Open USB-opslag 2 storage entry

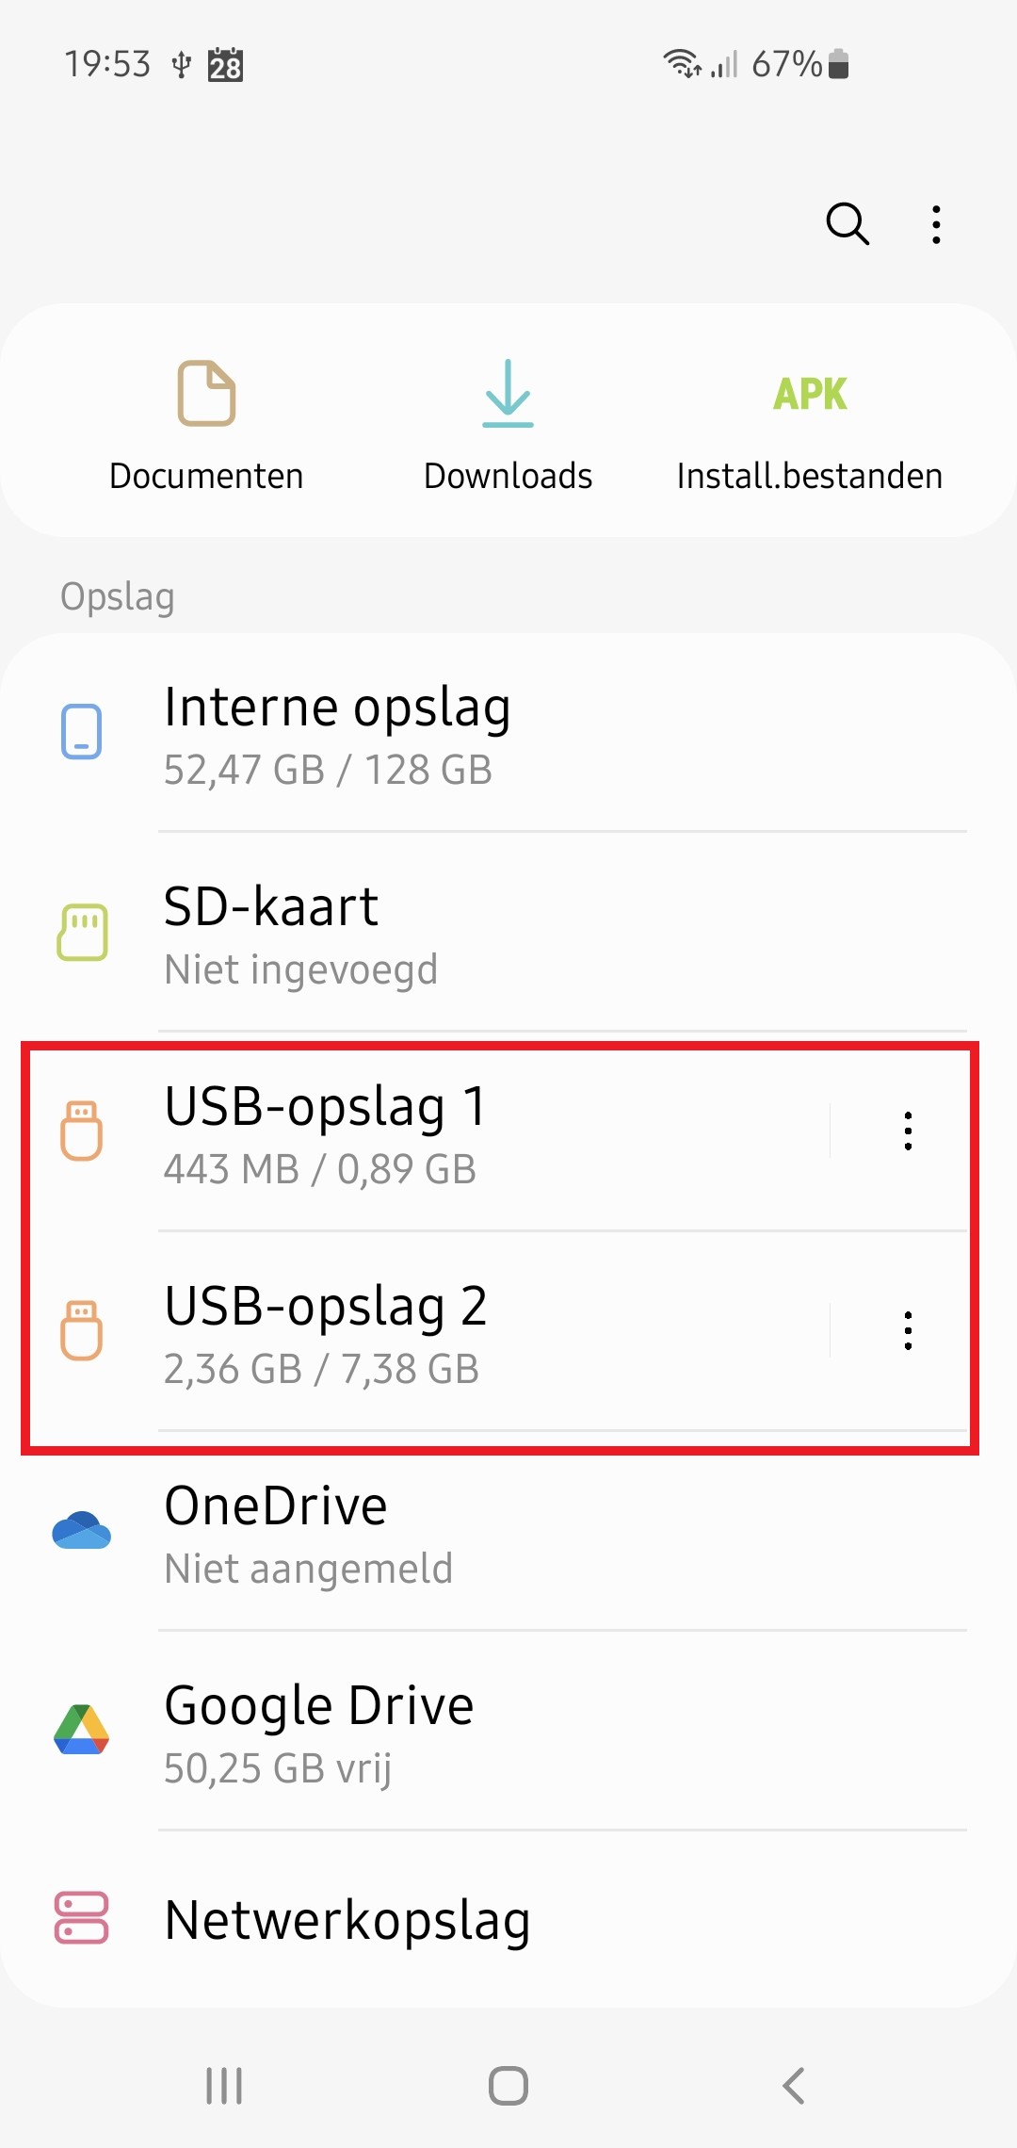(471, 1332)
